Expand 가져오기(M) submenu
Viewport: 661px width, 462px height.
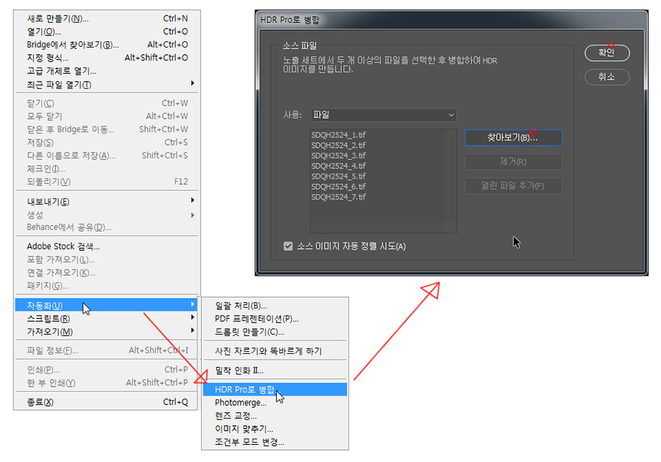[107, 331]
